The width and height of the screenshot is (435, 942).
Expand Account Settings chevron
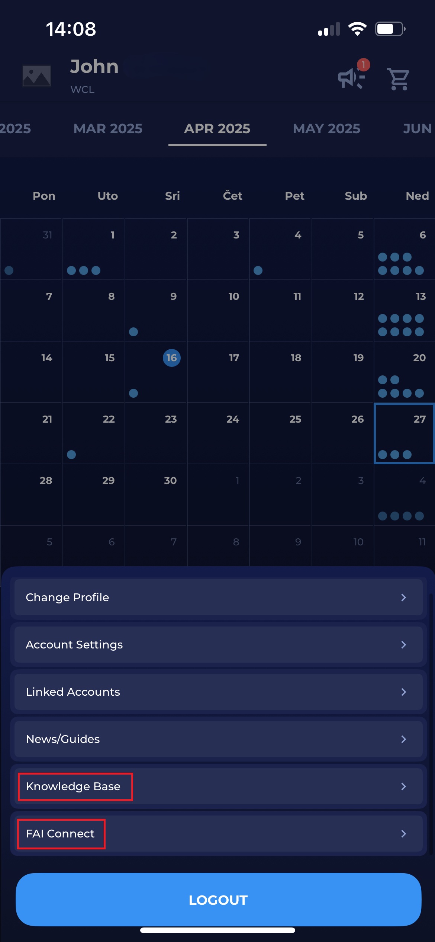tap(403, 645)
